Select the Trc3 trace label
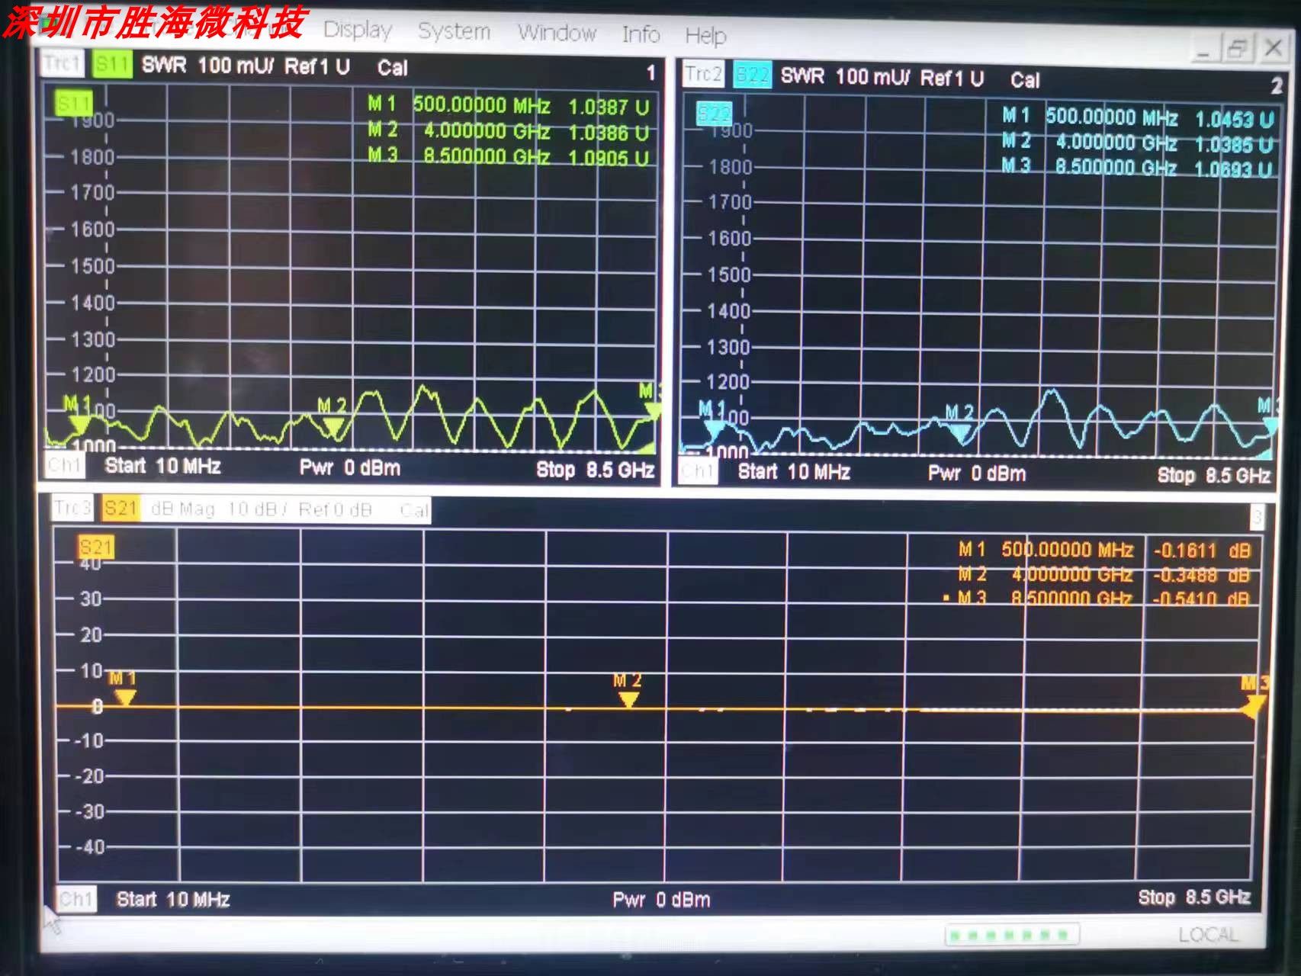The width and height of the screenshot is (1301, 976). (72, 508)
